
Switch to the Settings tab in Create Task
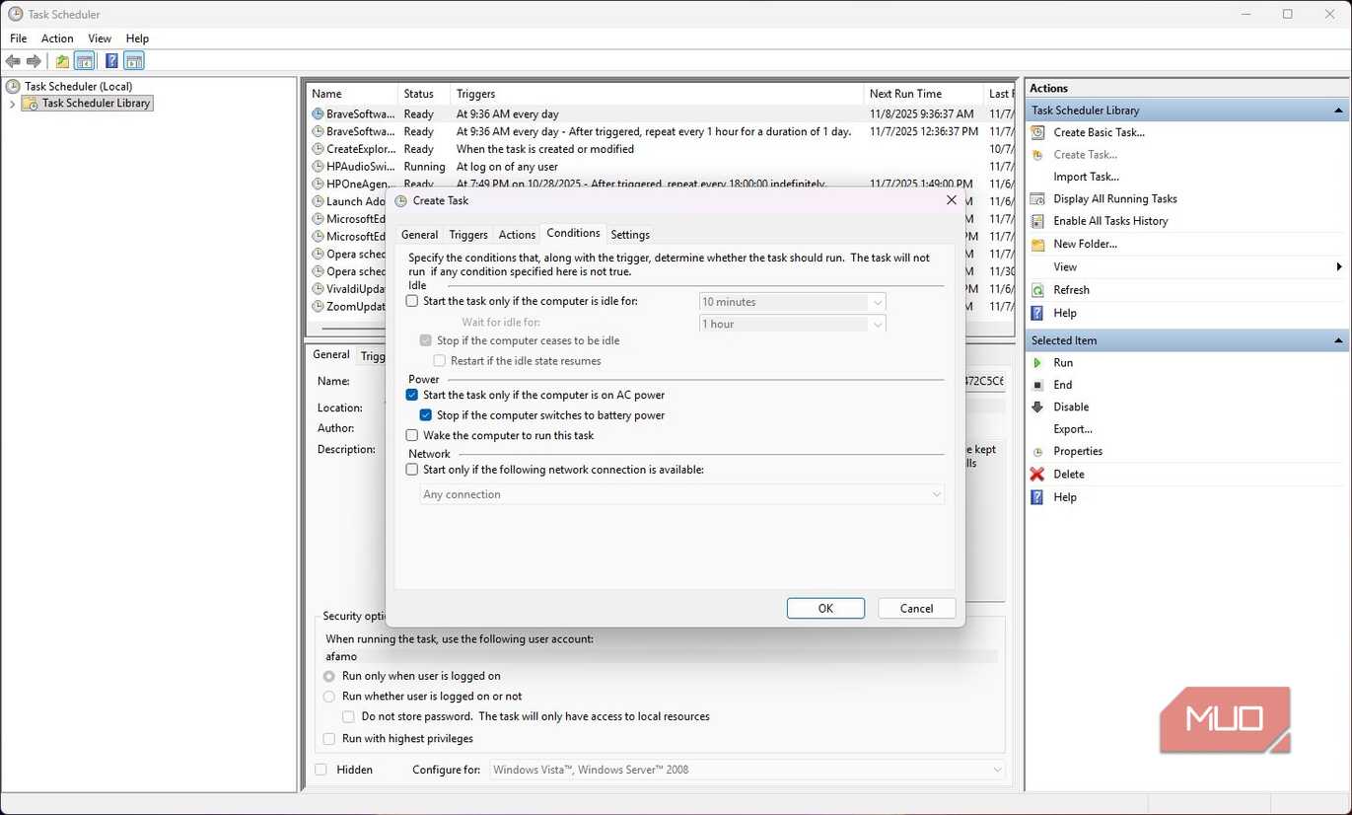click(x=630, y=235)
